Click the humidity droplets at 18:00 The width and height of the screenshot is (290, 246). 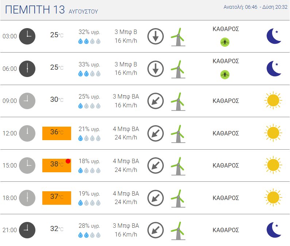tap(89, 203)
